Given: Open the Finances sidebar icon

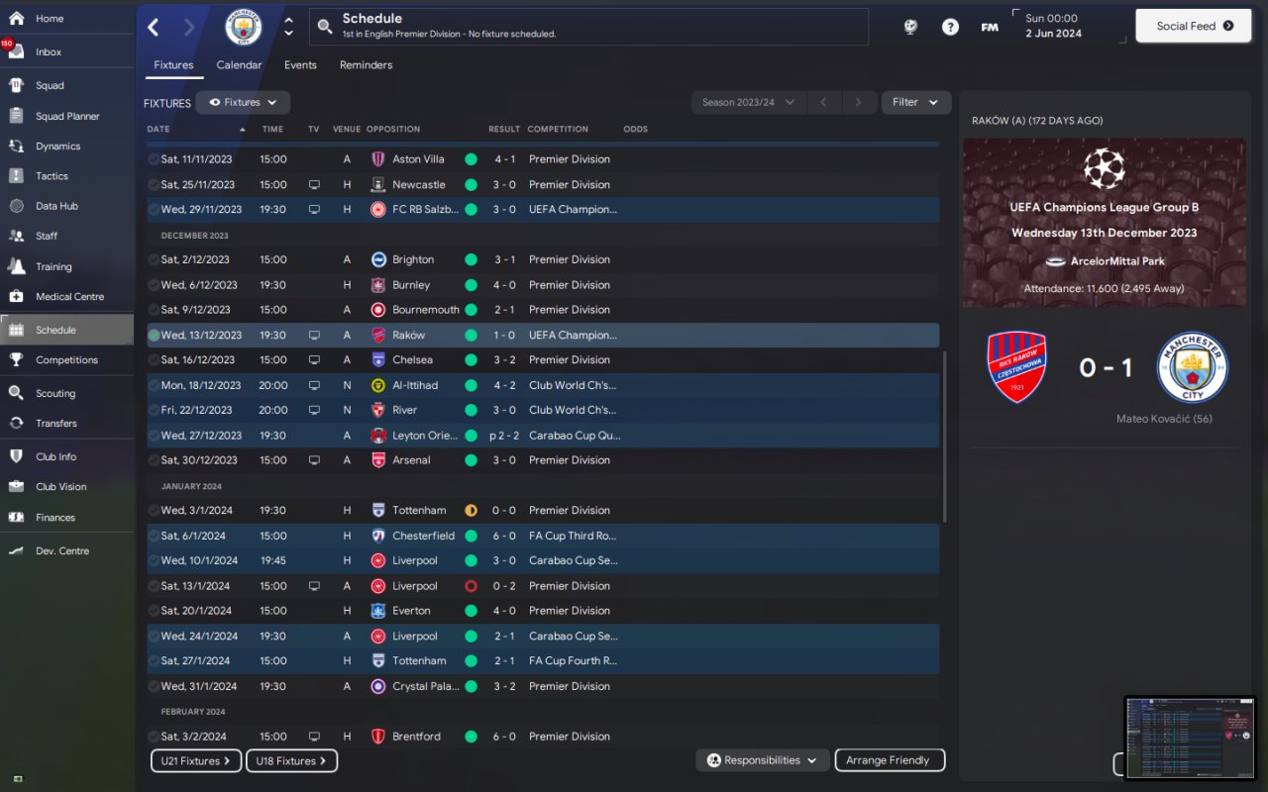Looking at the screenshot, I should [x=16, y=517].
